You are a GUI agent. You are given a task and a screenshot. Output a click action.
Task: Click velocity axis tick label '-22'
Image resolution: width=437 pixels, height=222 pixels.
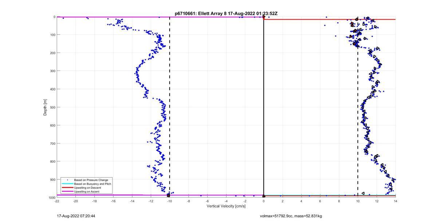coord(57,201)
